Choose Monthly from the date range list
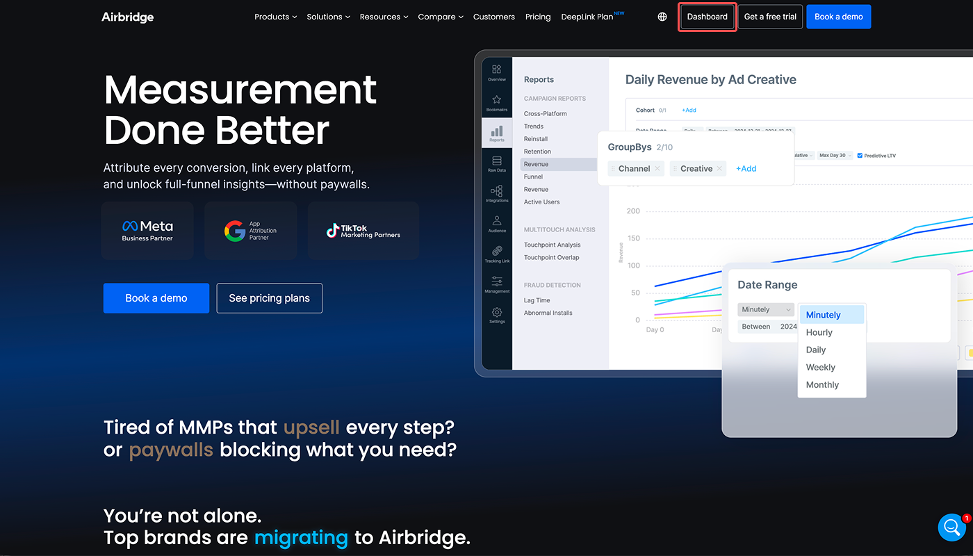Image resolution: width=973 pixels, height=556 pixels. (x=831, y=384)
